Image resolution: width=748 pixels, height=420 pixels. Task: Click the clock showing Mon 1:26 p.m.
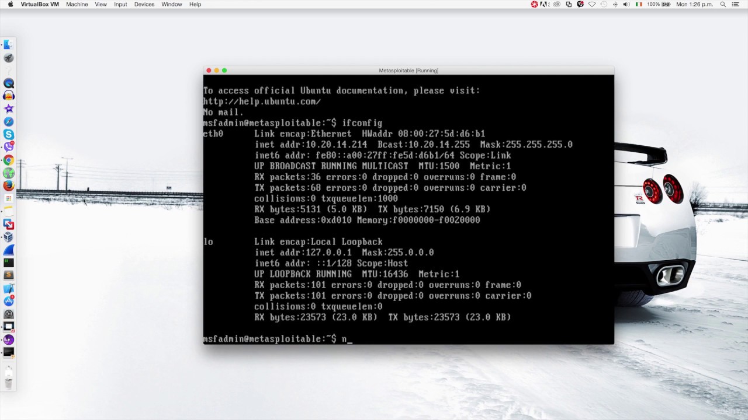point(695,4)
